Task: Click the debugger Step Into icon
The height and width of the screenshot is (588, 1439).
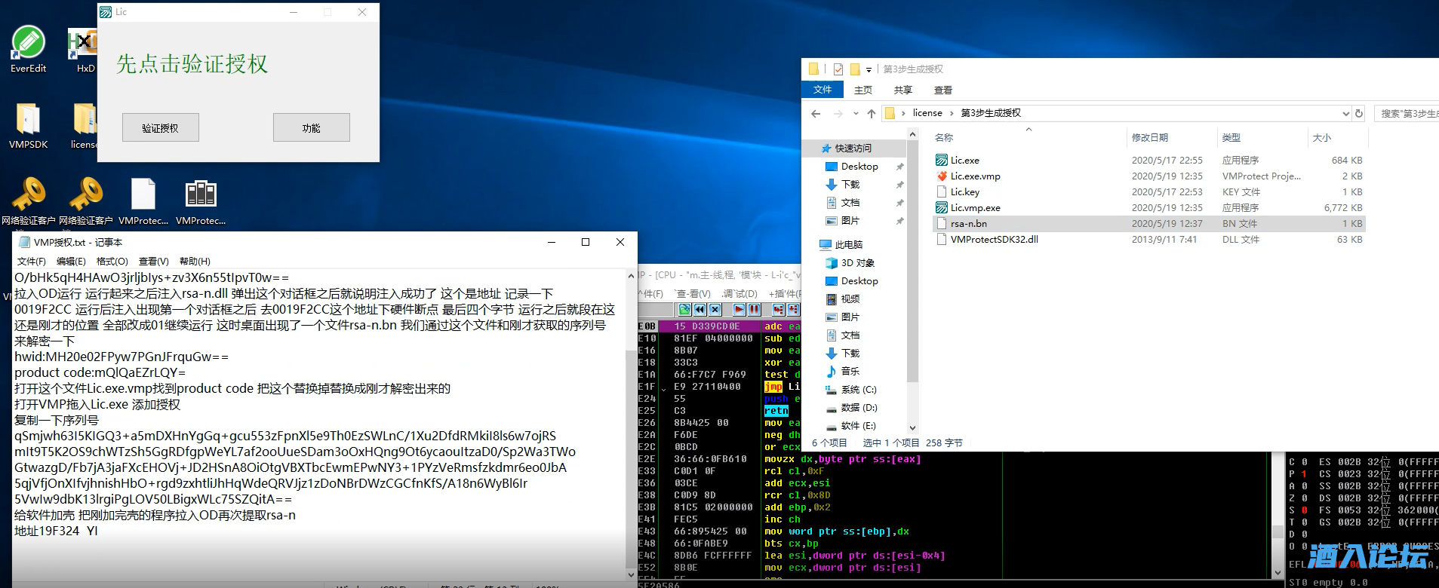Action: [x=778, y=309]
